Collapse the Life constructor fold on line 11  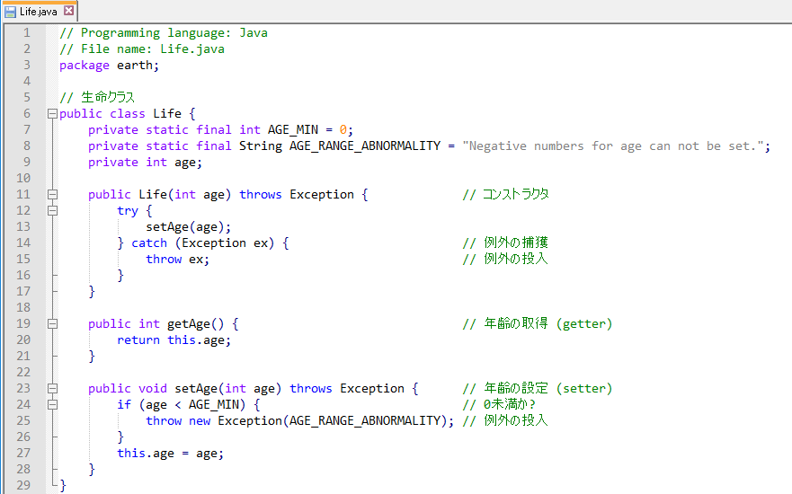(x=52, y=194)
